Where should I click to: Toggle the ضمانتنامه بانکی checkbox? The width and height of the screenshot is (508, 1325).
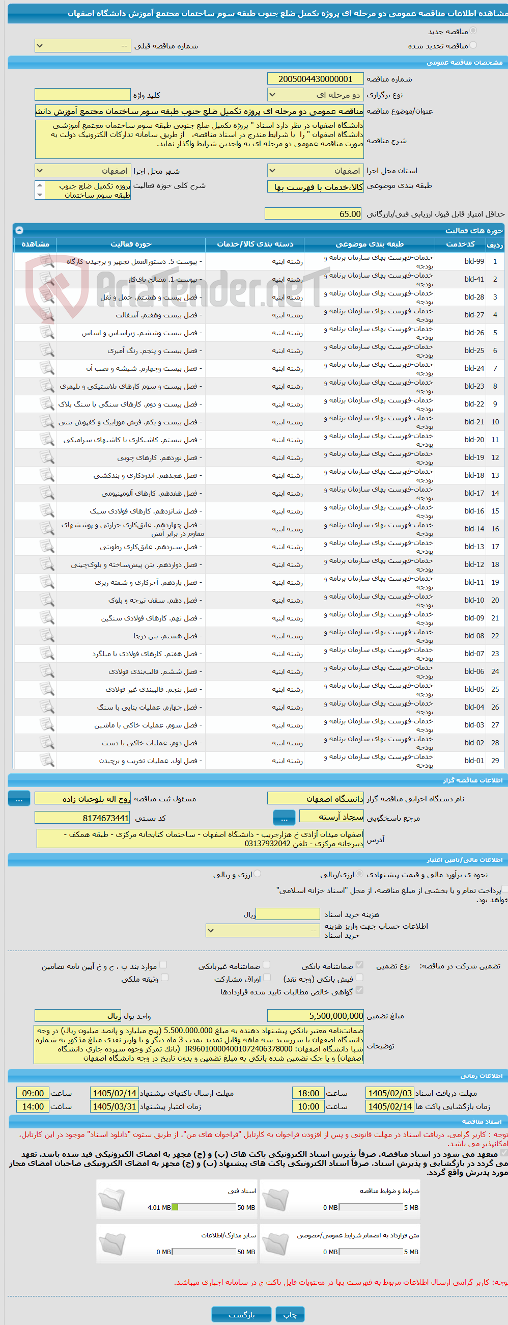point(359,965)
